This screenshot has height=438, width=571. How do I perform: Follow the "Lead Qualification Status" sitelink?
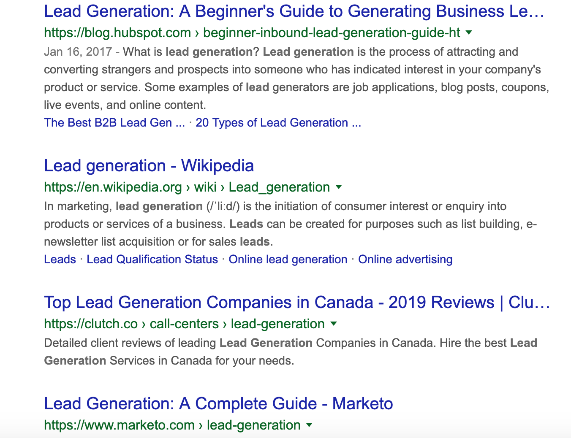[152, 260]
